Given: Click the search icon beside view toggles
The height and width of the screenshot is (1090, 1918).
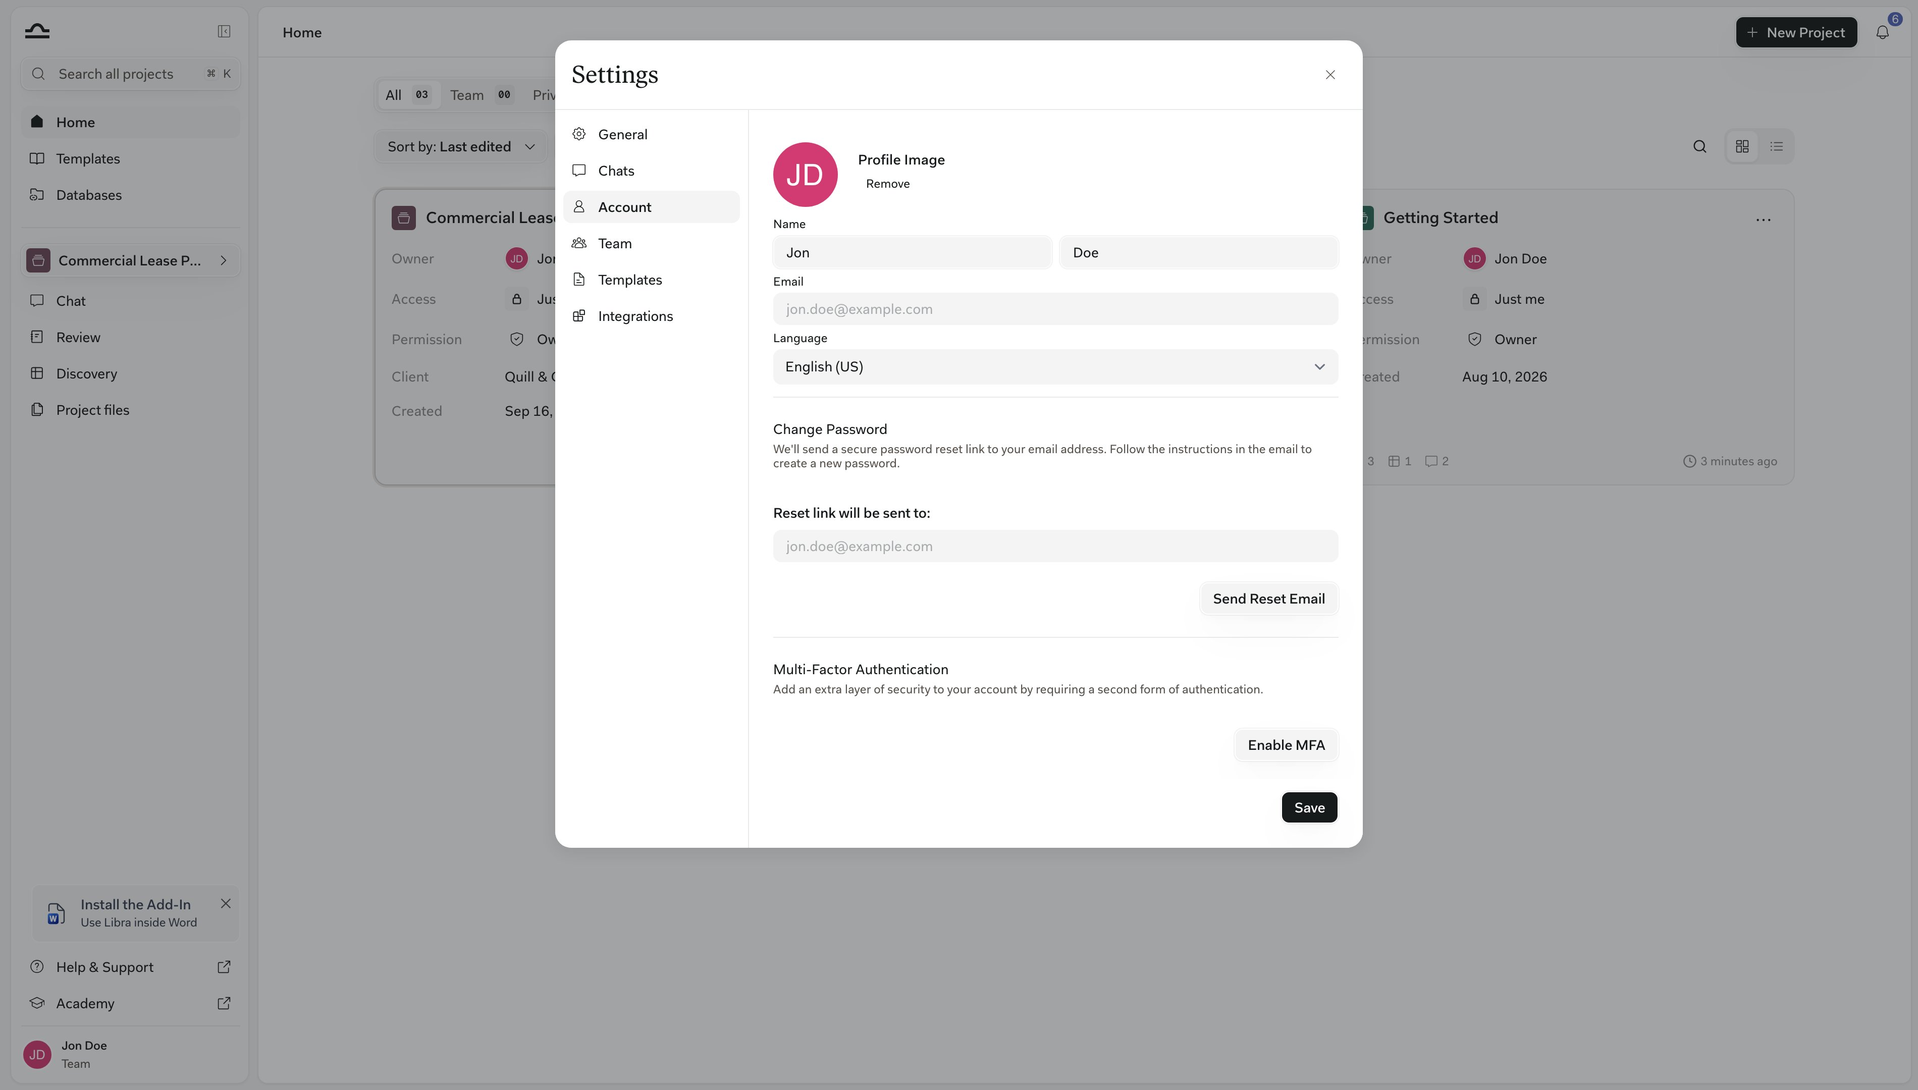Looking at the screenshot, I should click(x=1700, y=147).
